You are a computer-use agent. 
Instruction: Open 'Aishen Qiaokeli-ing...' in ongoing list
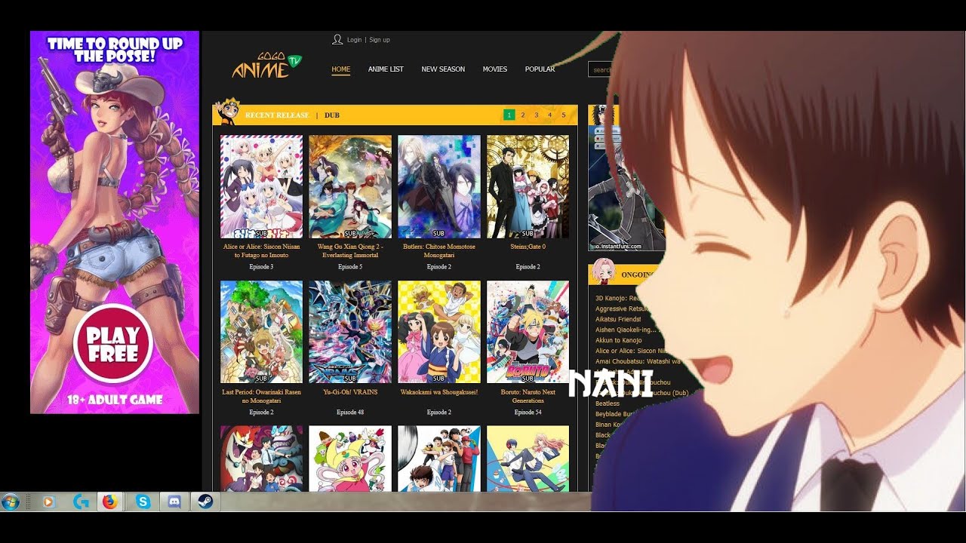pyautogui.click(x=627, y=330)
